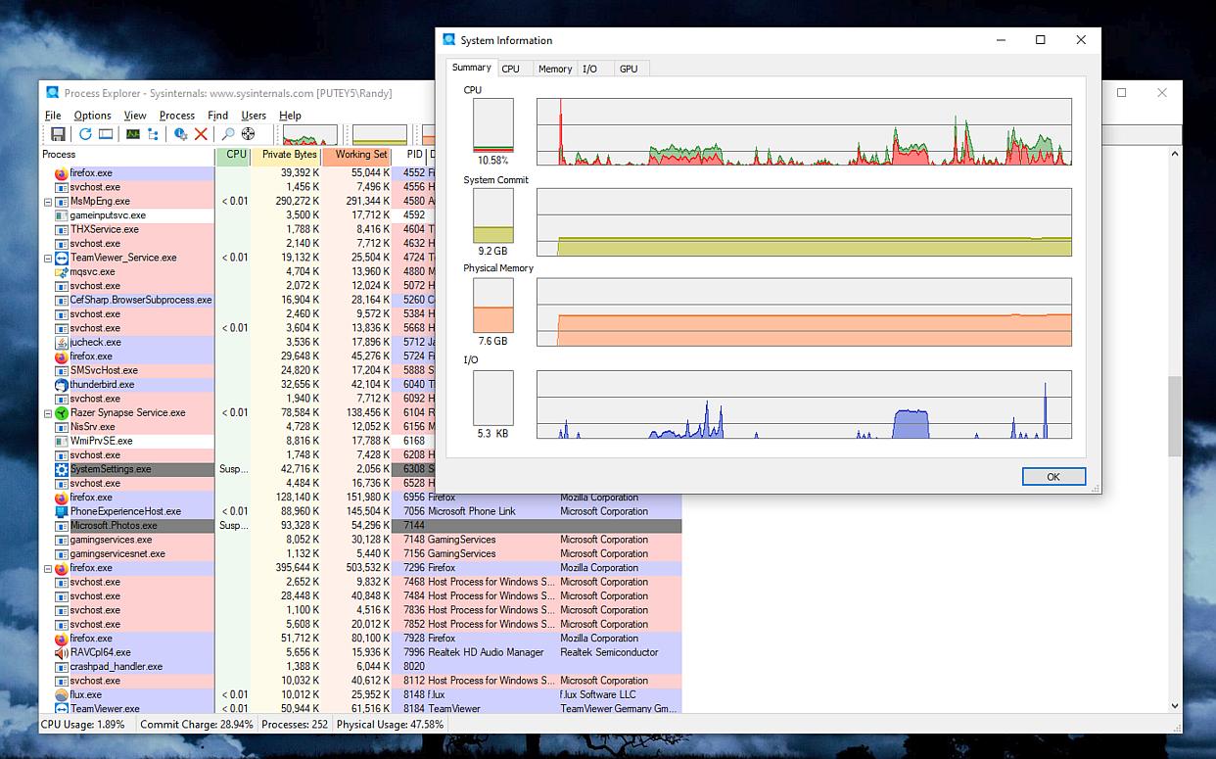The height and width of the screenshot is (759, 1216).
Task: Sort by the Private Bytes column header
Action: click(286, 155)
